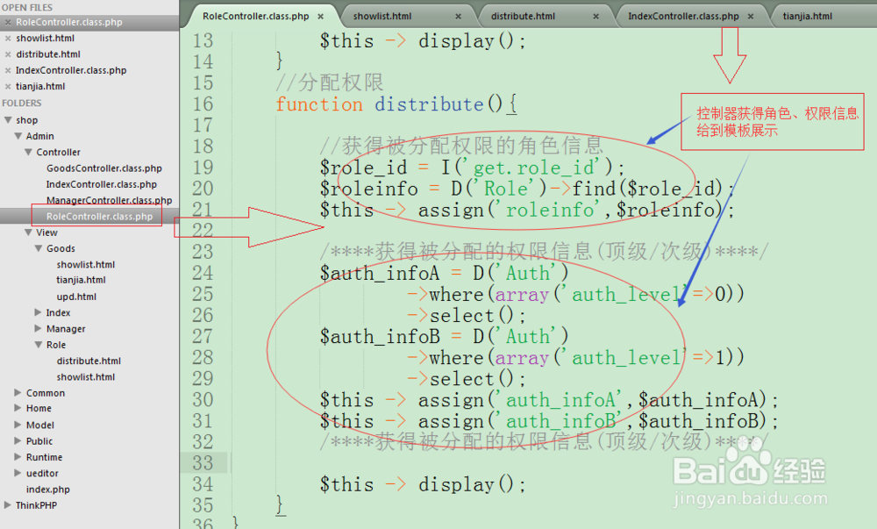
Task: Open tianjia.html under Goods folder
Action: coord(81,280)
